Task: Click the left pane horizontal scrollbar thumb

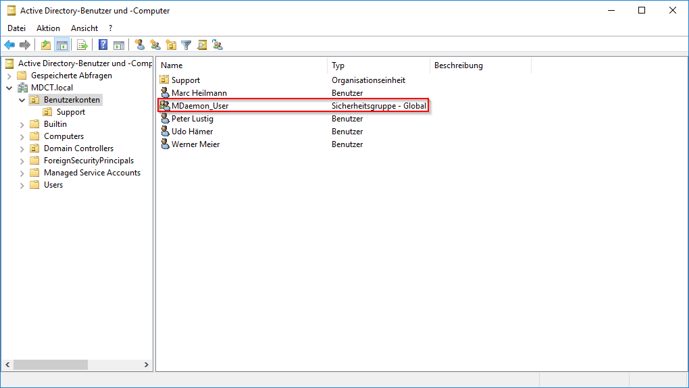Action: (x=50, y=364)
